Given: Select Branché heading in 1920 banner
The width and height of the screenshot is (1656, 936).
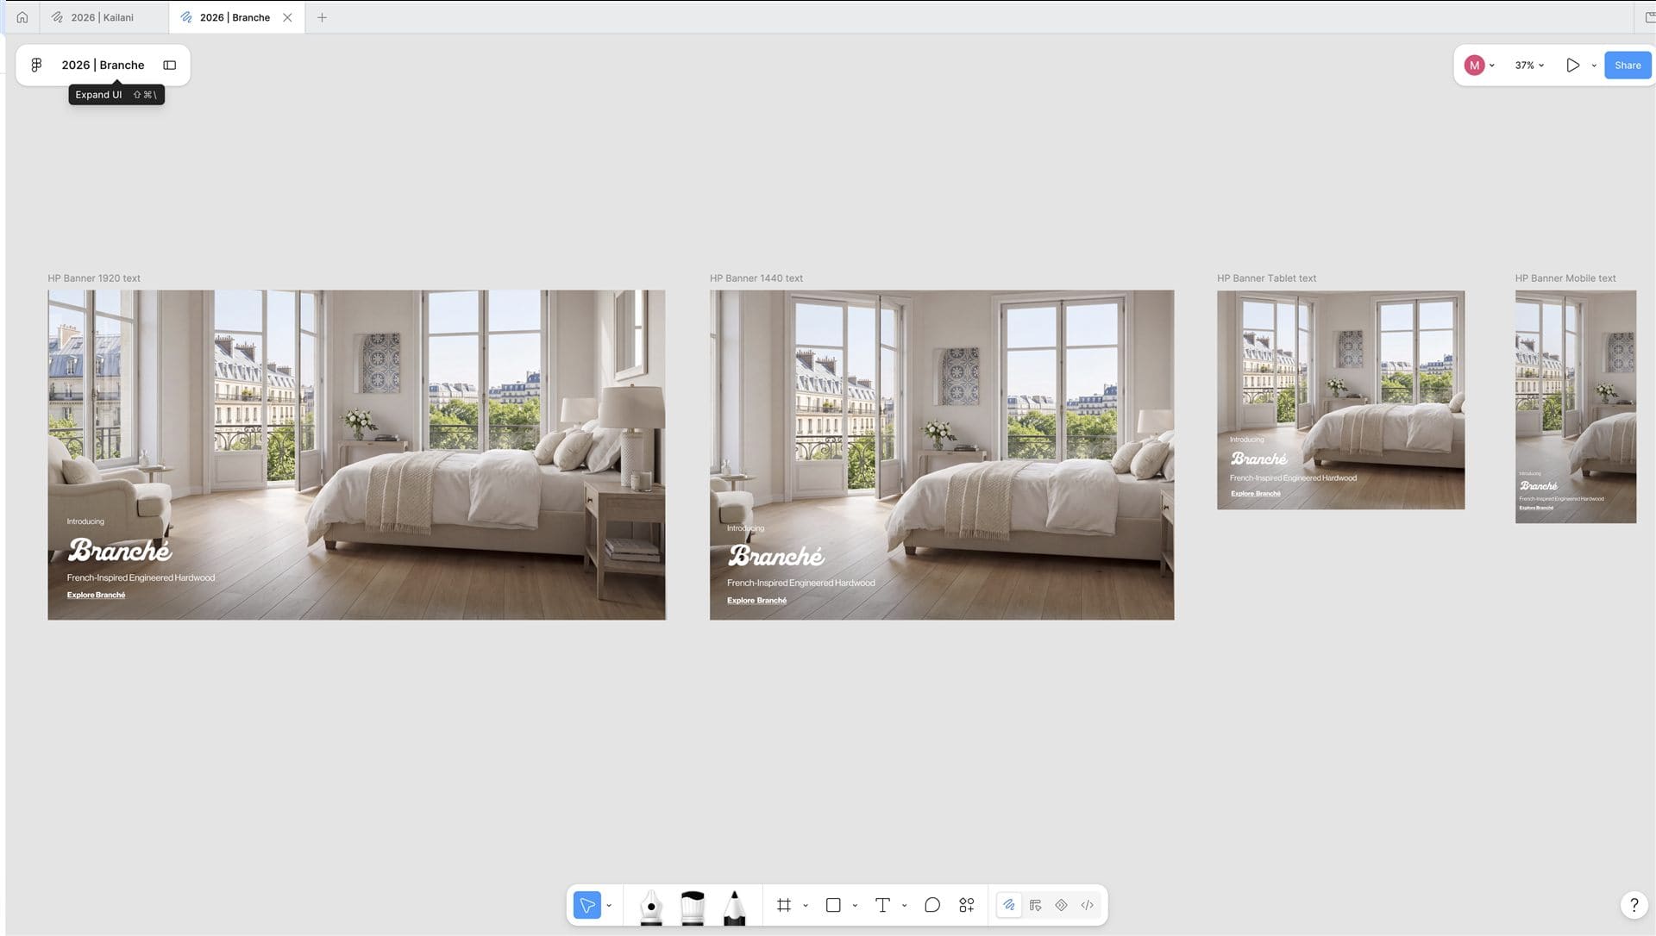Looking at the screenshot, I should [120, 550].
